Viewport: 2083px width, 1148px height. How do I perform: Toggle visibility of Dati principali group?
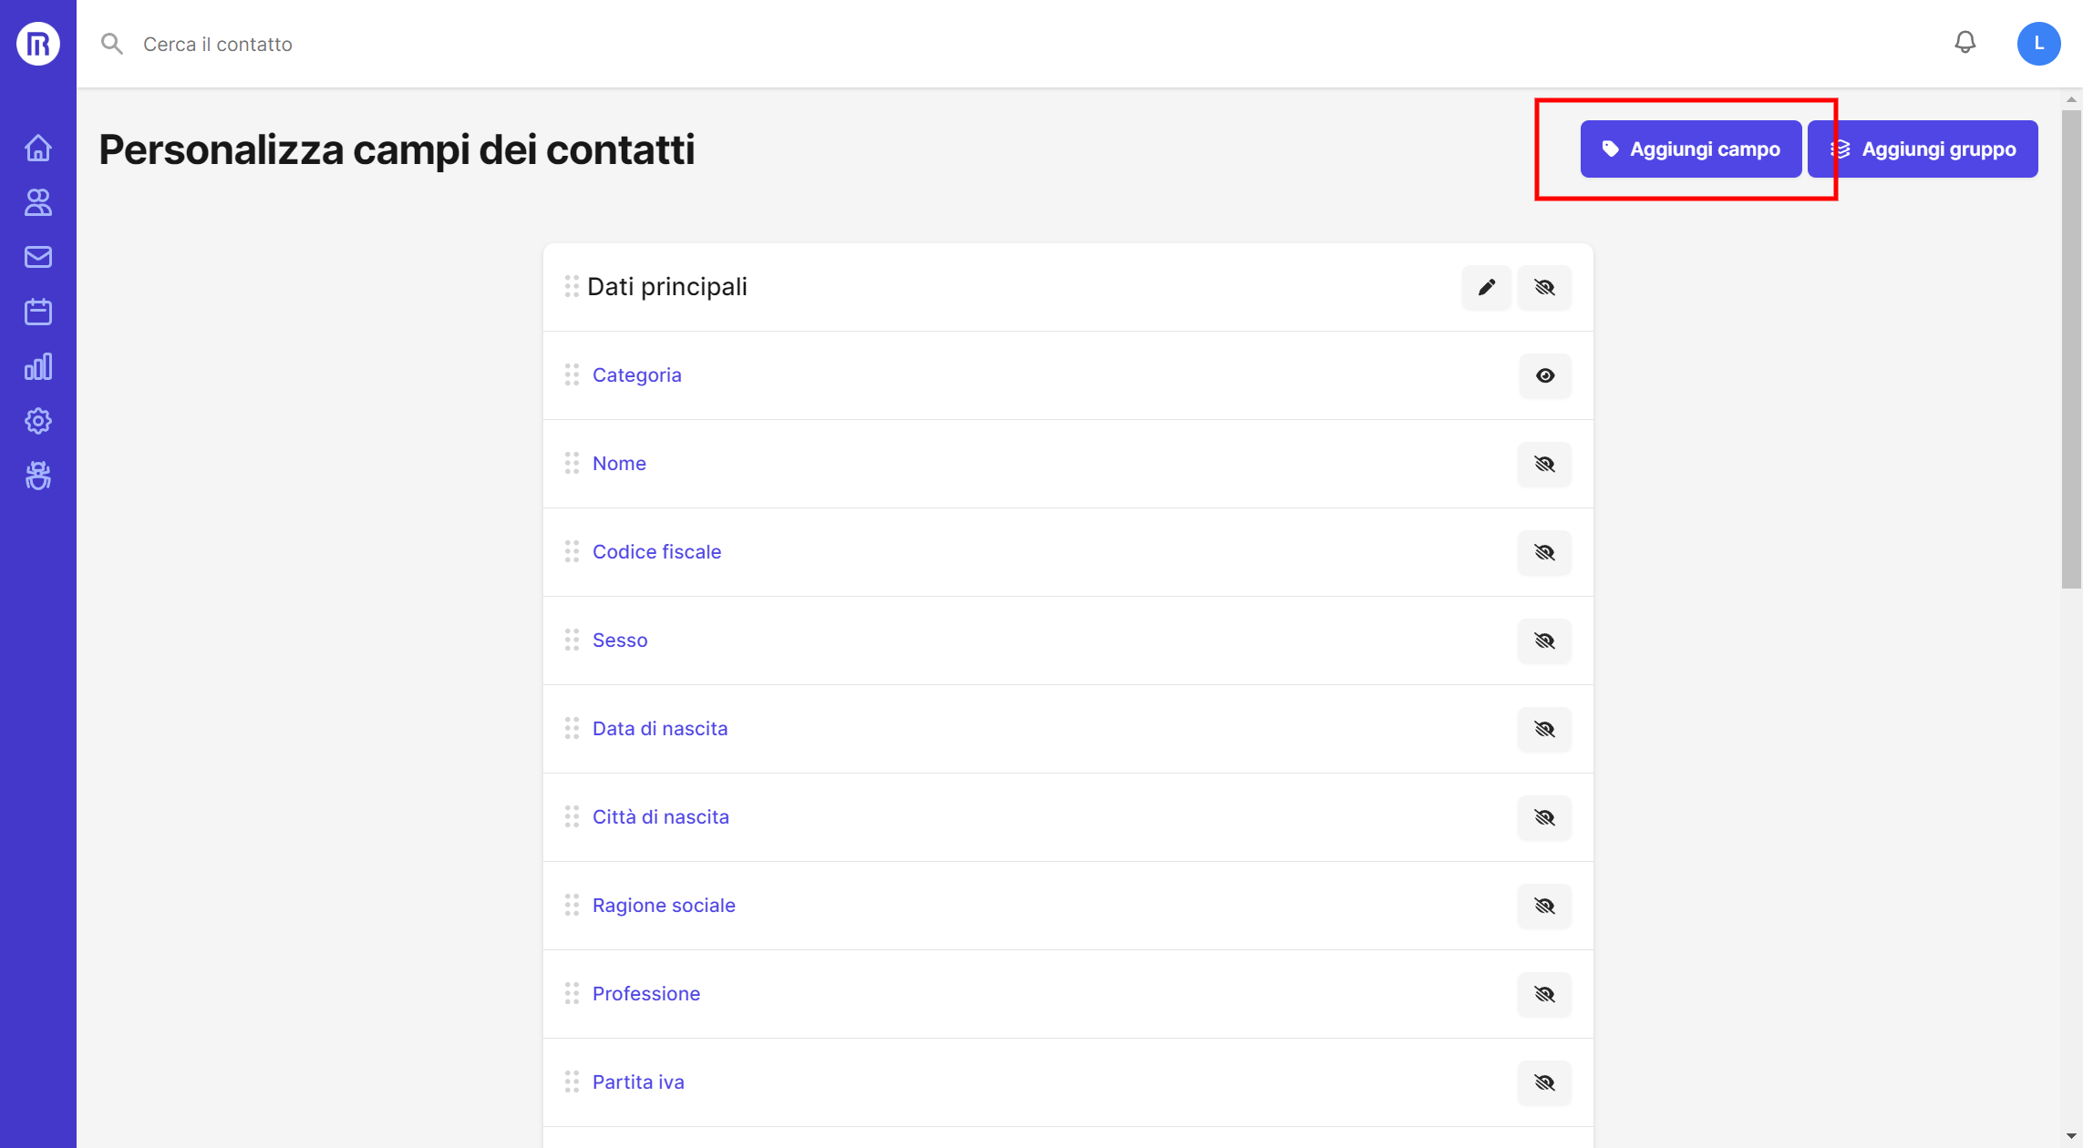click(x=1544, y=287)
